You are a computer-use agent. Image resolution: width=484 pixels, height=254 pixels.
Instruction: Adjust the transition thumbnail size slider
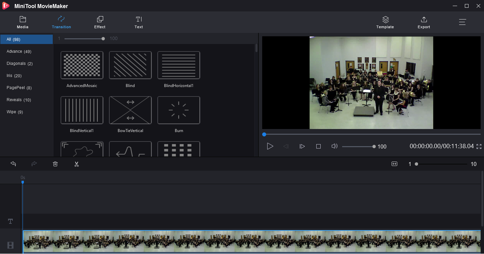point(84,39)
